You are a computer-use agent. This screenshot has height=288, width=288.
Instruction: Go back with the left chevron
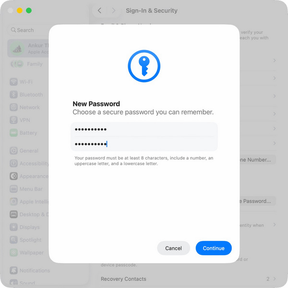point(99,11)
